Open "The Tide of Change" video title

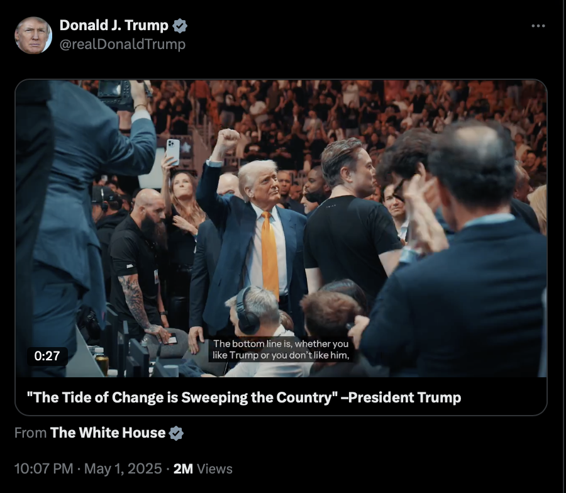tap(244, 397)
